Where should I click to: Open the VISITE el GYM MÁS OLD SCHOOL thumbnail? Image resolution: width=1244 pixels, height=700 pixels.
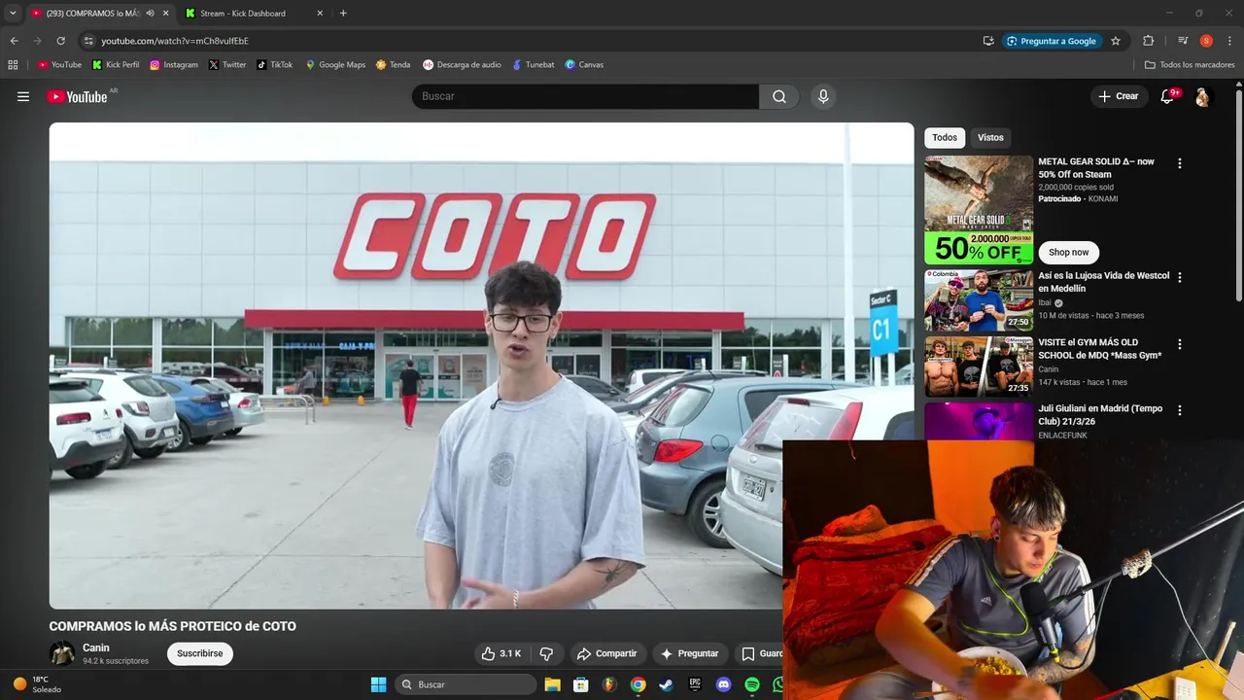tap(979, 366)
